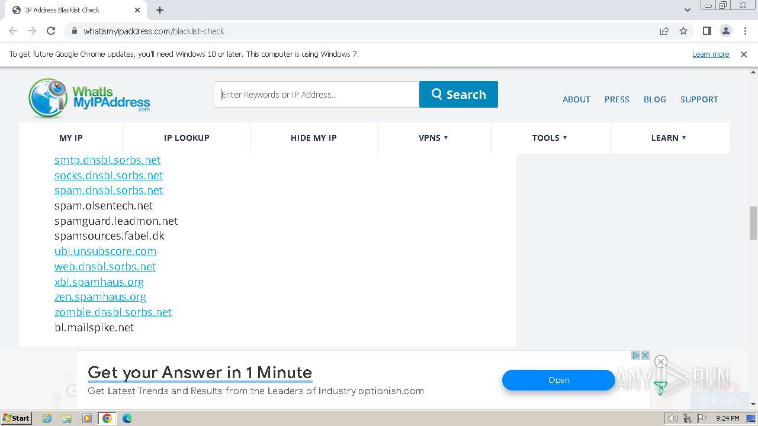
Task: Open ubl.unsubscore.com link
Action: click(x=105, y=251)
